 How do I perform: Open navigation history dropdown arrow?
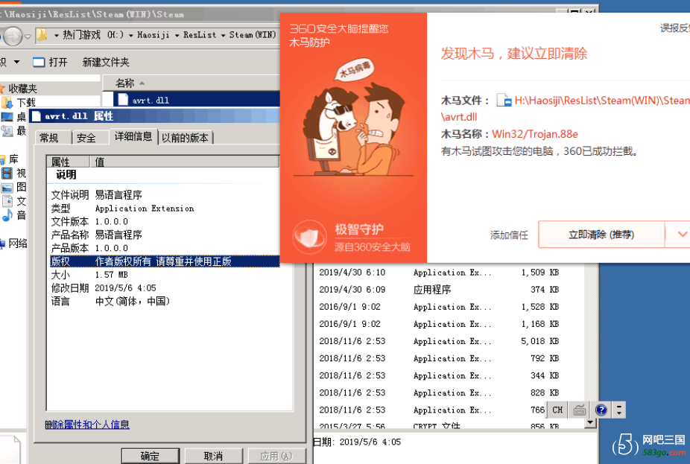coord(28,36)
